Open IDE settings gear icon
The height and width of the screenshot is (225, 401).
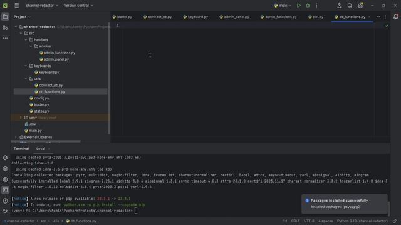pos(360,6)
